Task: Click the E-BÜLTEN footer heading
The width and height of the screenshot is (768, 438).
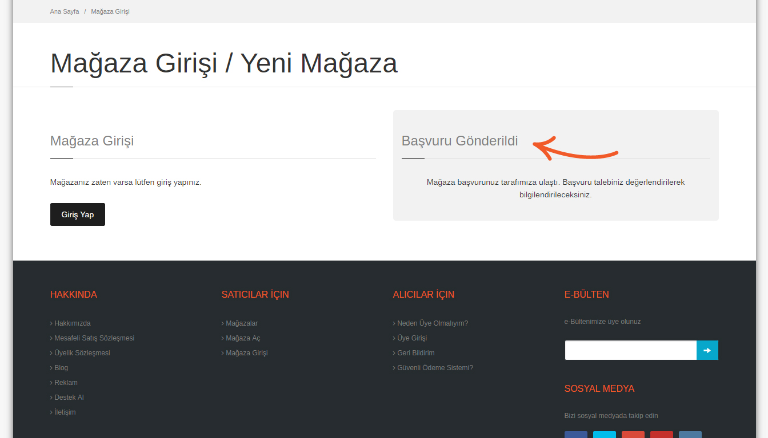Action: (x=587, y=294)
